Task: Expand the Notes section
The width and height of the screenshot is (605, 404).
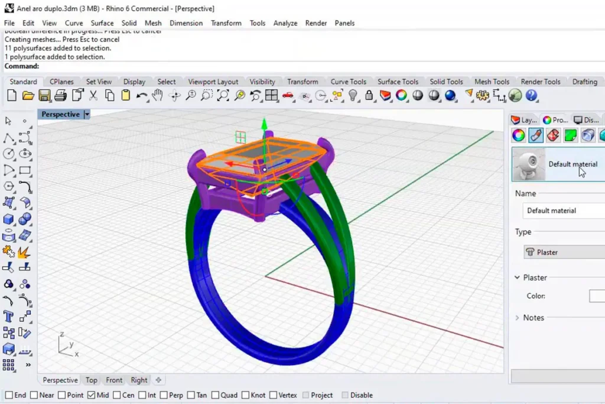Action: tap(518, 318)
